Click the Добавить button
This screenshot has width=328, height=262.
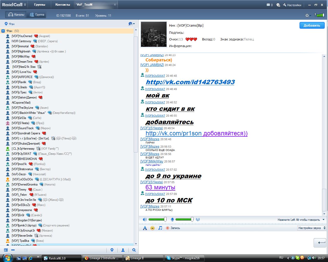coord(312,25)
